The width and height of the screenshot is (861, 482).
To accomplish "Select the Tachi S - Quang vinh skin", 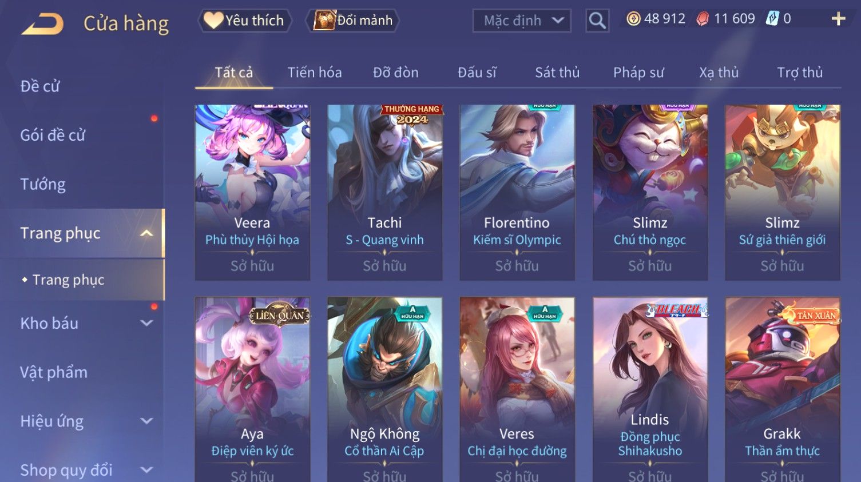I will [x=384, y=192].
